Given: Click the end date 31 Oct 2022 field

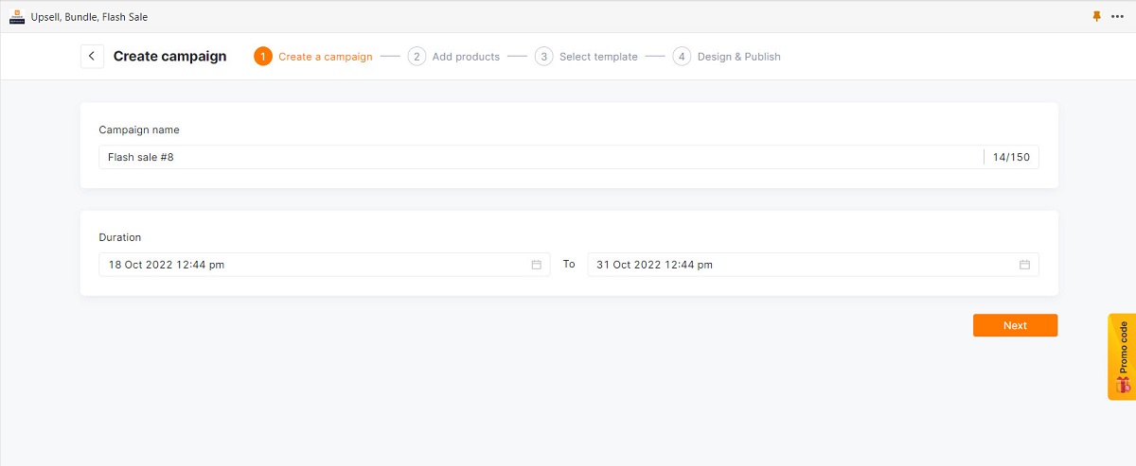Looking at the screenshot, I should click(813, 265).
